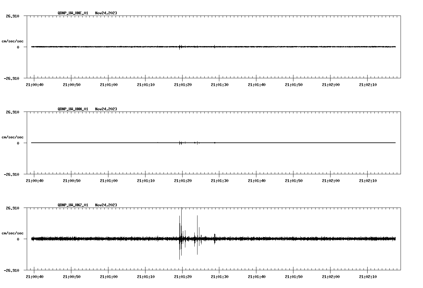This screenshot has width=423, height=288.
Task: Click the -26.910 minimum label on HNN plot
Action: pos(12,175)
